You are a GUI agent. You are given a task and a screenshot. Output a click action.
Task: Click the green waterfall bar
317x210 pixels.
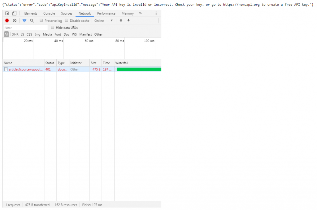coord(139,69)
